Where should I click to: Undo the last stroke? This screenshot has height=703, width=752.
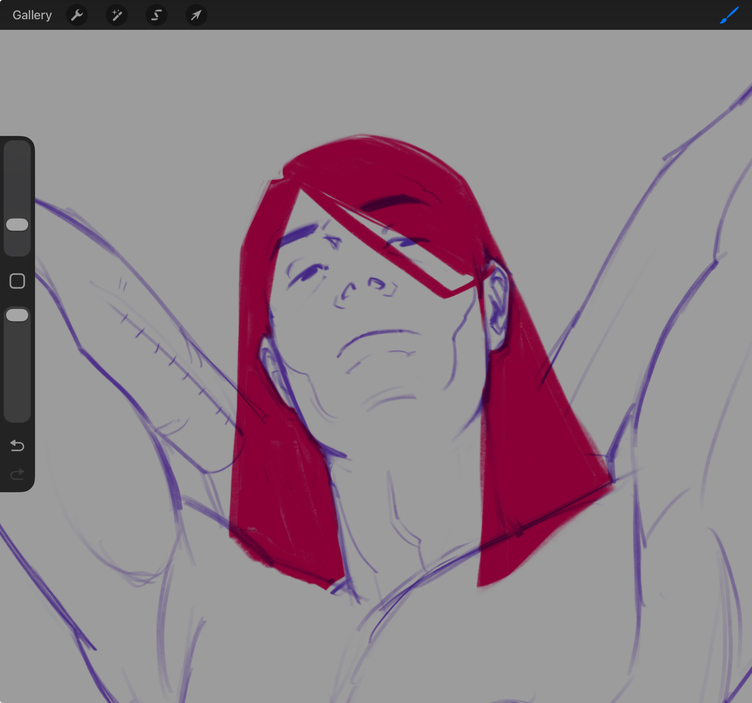point(17,445)
